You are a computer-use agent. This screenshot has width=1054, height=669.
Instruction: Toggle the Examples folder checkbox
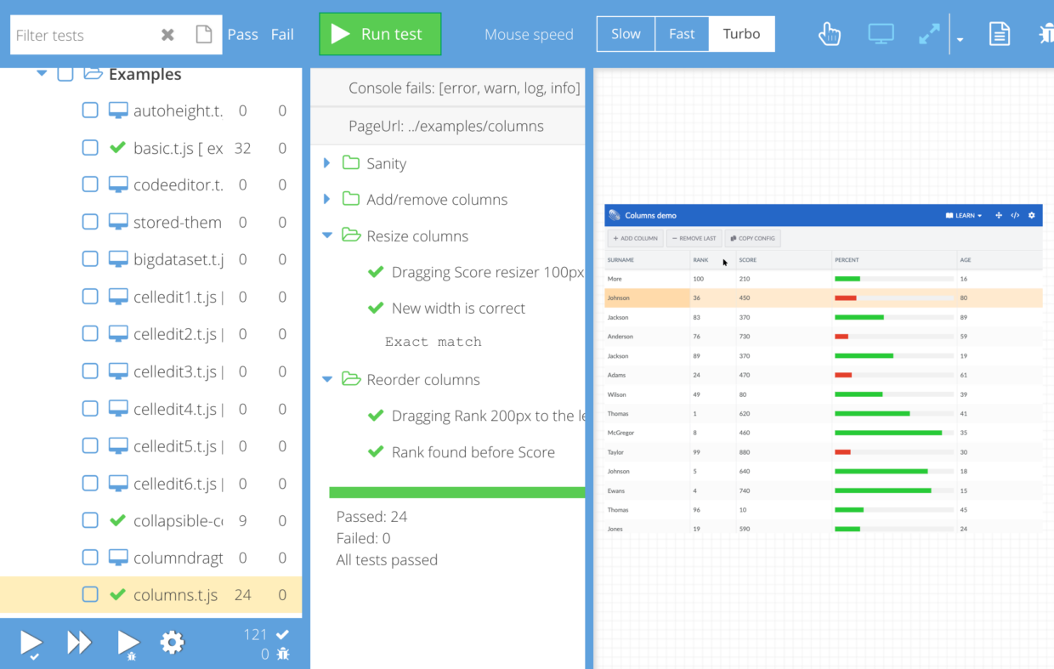click(65, 74)
